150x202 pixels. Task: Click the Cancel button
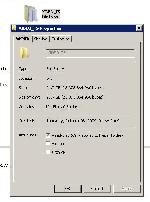click(97, 189)
